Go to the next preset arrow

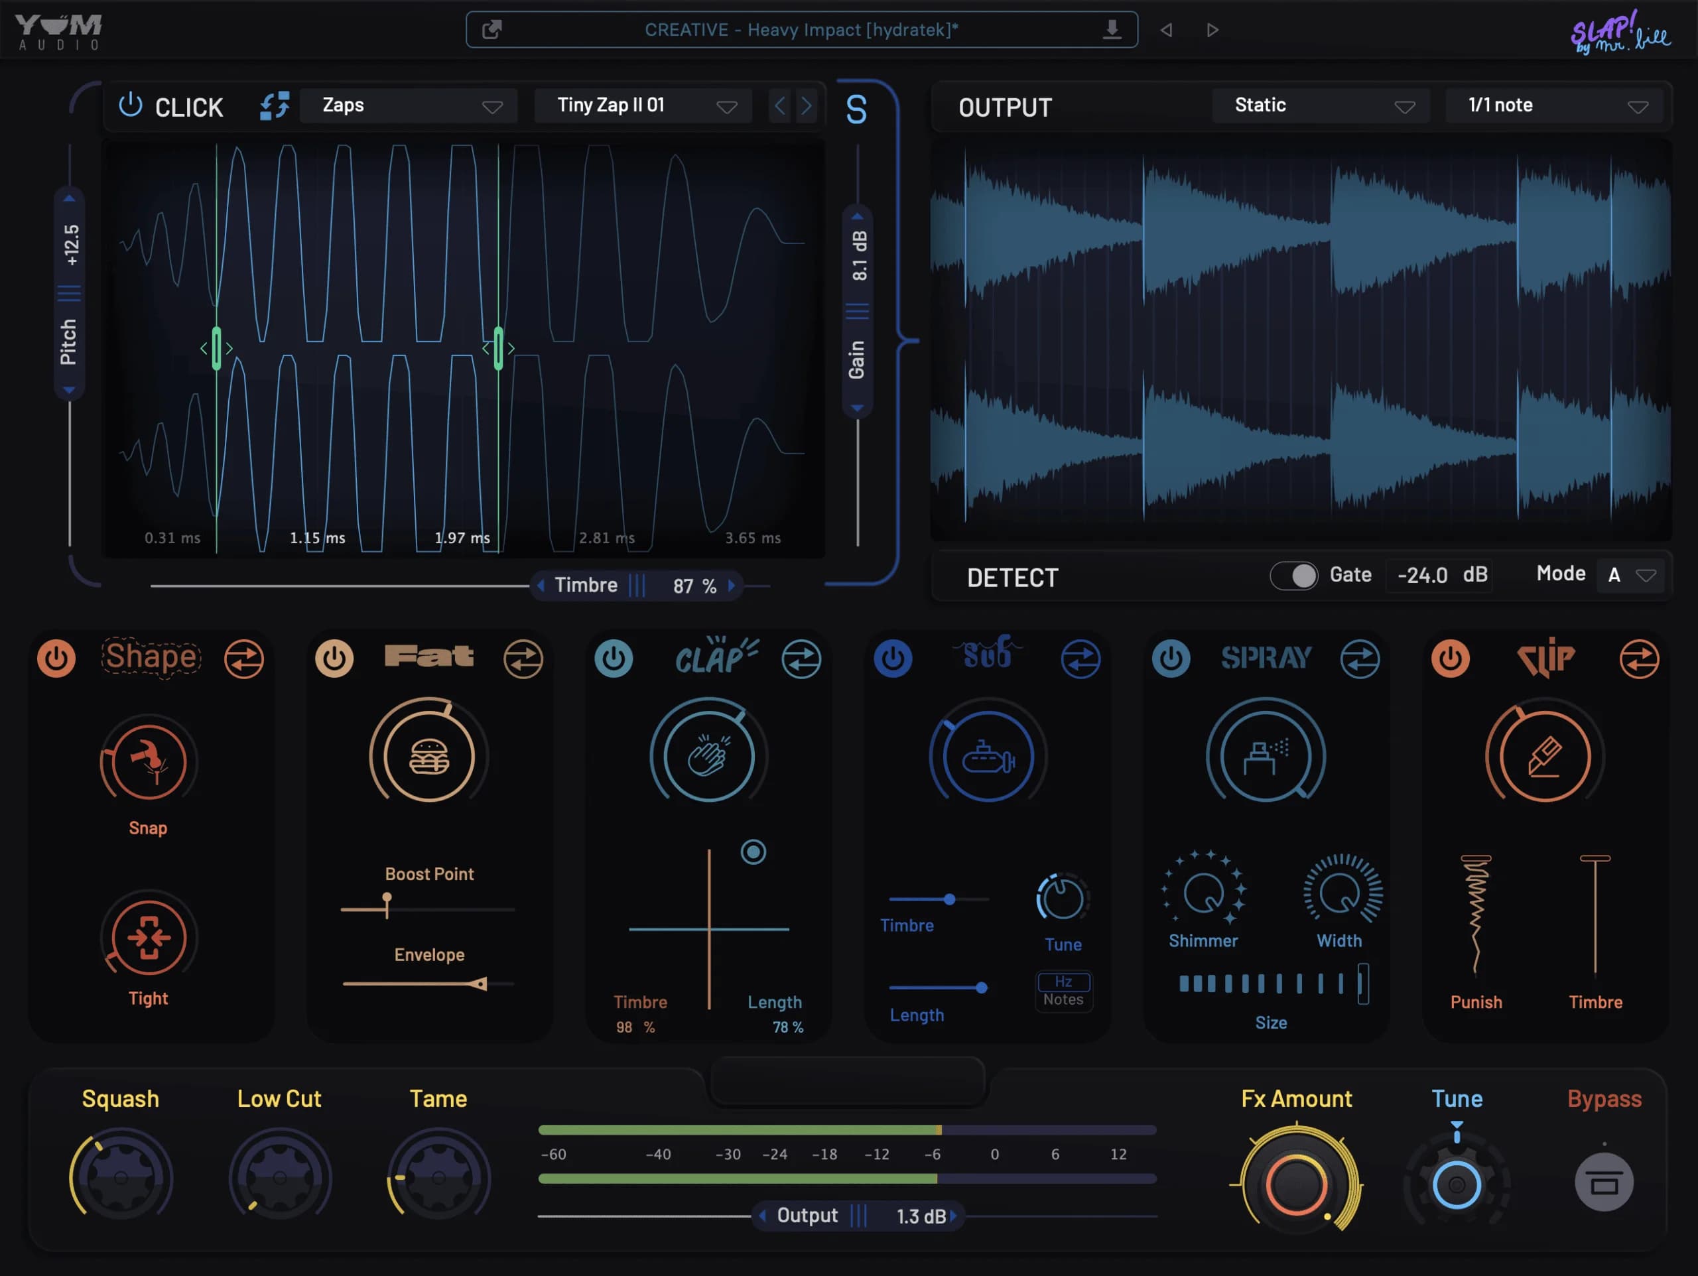(x=1212, y=30)
